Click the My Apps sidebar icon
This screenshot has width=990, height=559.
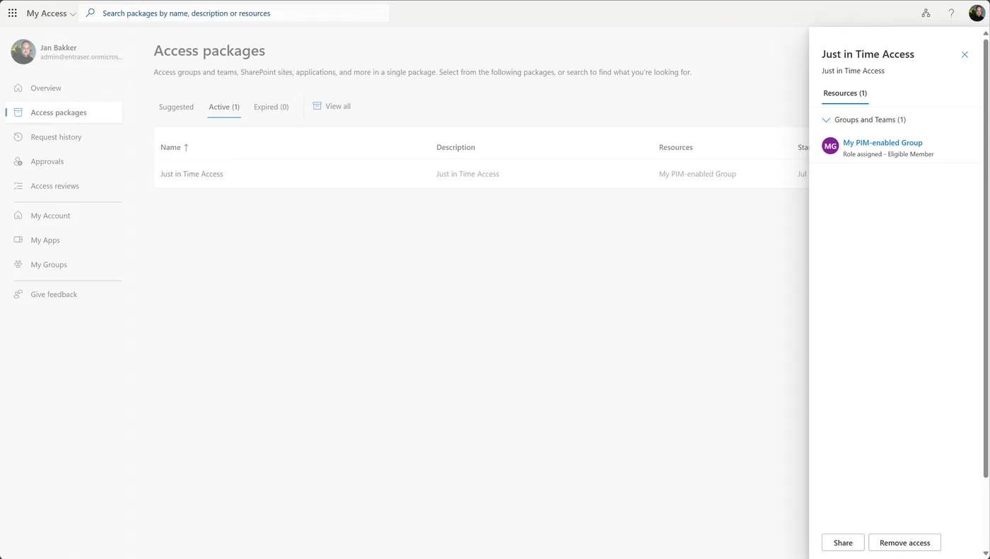[18, 240]
